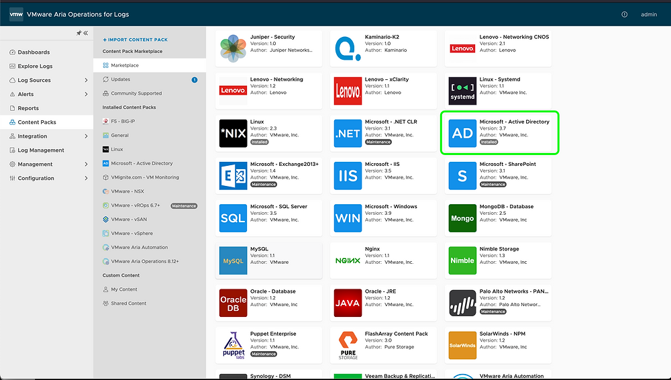Click the AD Active Directory icon
This screenshot has width=671, height=380.
click(462, 133)
